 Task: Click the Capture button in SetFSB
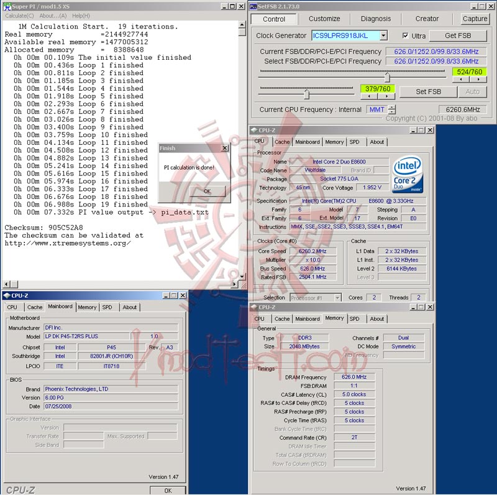click(475, 19)
